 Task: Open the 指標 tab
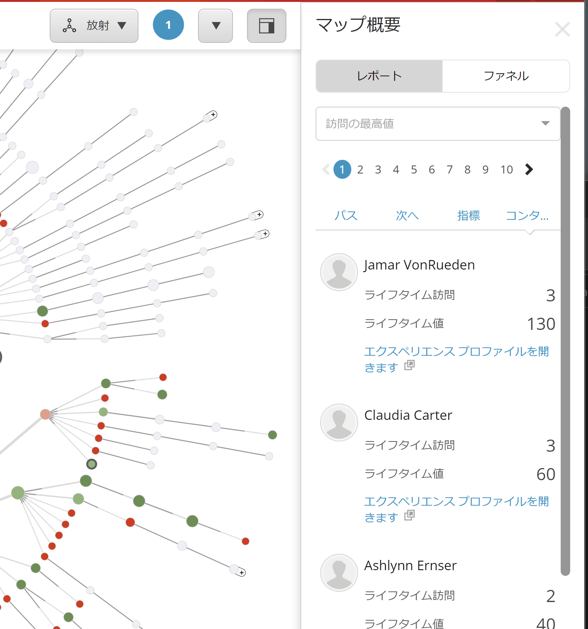469,216
